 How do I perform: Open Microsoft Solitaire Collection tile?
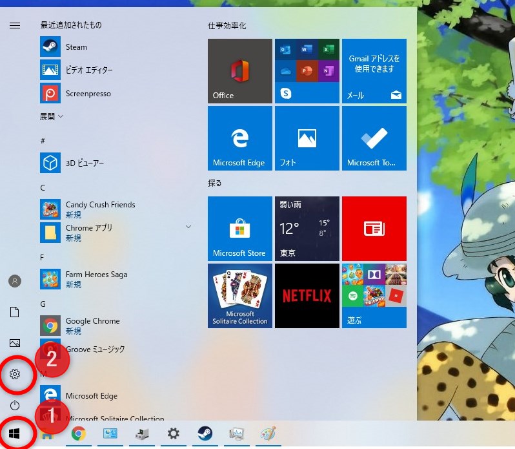(240, 296)
